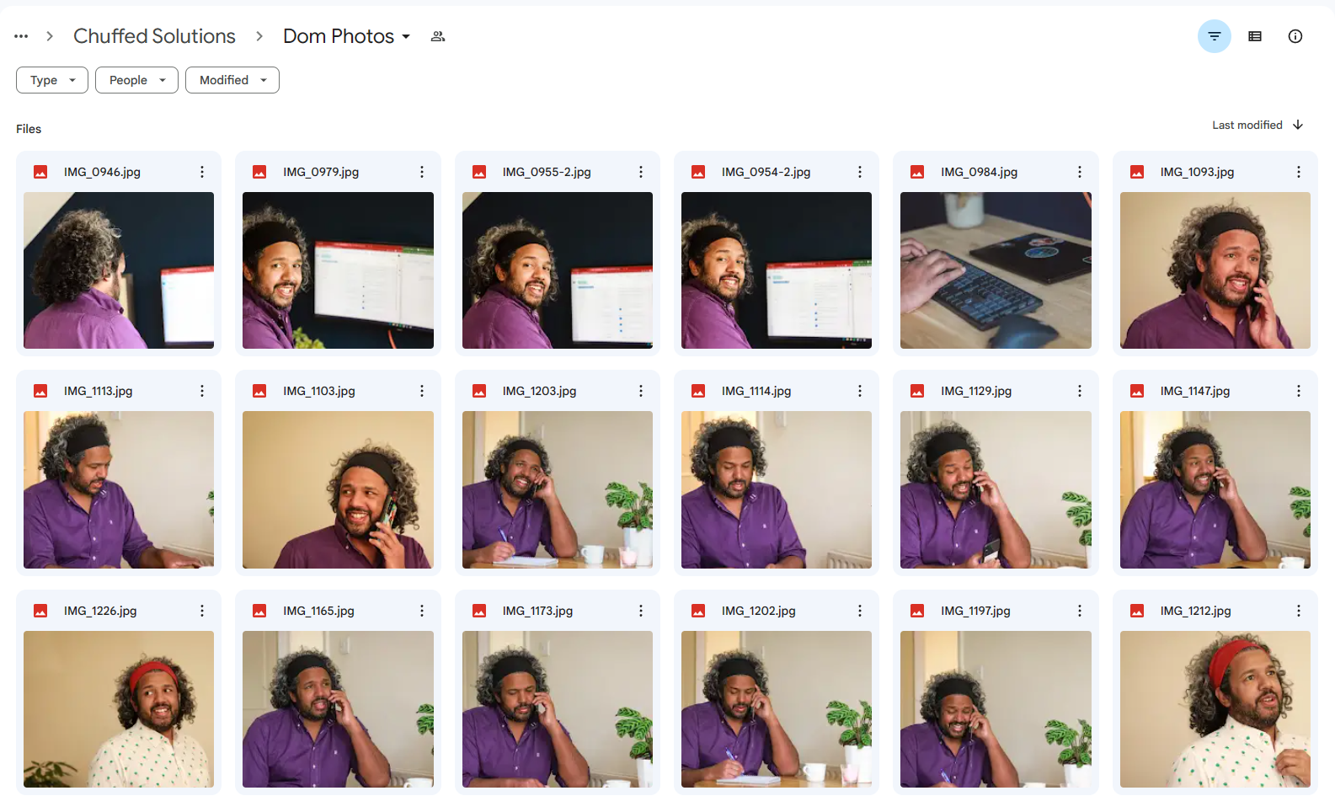The image size is (1335, 812).
Task: Click IMG_0979.jpg file name
Action: (x=321, y=172)
